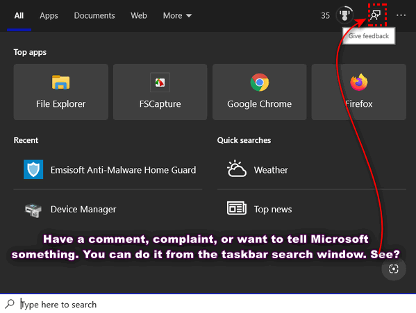The height and width of the screenshot is (313, 416).
Task: Open Device Manager from Recent
Action: 108,209
